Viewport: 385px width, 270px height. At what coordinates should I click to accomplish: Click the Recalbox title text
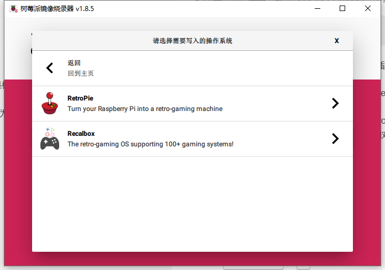(x=81, y=134)
